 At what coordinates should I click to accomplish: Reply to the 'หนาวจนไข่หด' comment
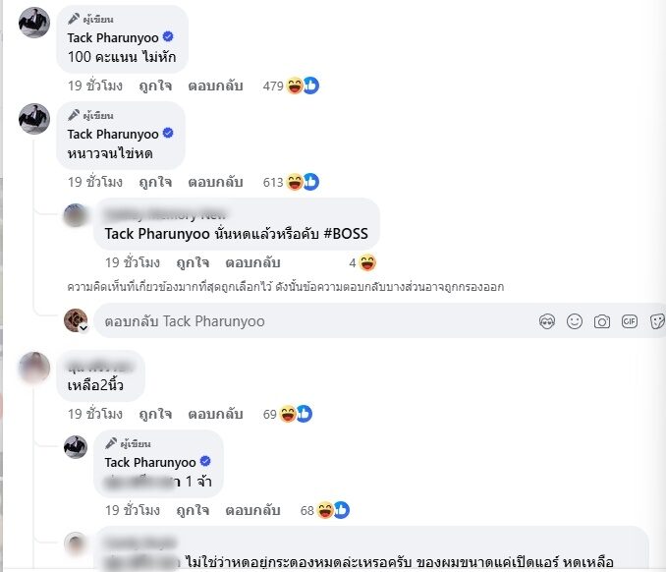tap(215, 182)
